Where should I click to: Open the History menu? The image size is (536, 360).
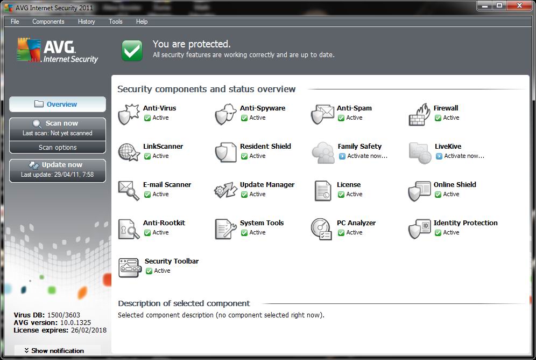pyautogui.click(x=86, y=22)
